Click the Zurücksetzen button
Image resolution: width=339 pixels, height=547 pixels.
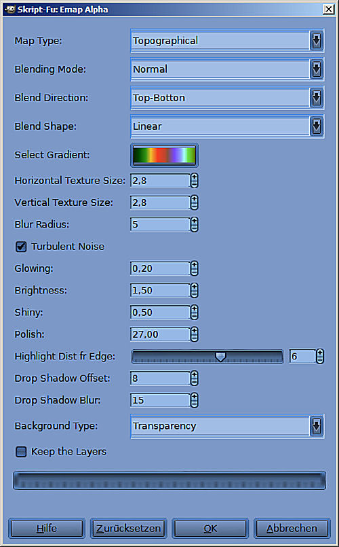[x=128, y=528]
